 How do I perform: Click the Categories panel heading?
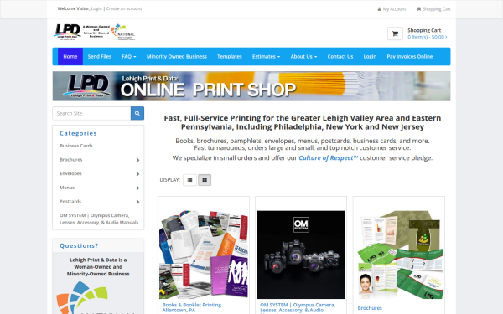[x=78, y=133]
